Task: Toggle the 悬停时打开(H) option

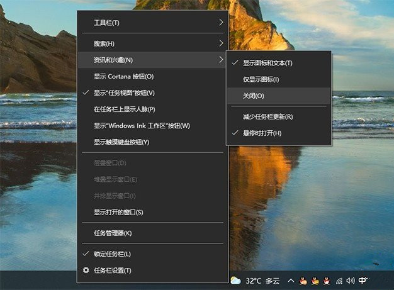Action: pos(262,133)
